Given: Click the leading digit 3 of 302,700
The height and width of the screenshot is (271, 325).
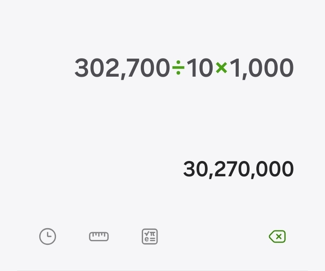Looking at the screenshot, I should (x=82, y=68).
